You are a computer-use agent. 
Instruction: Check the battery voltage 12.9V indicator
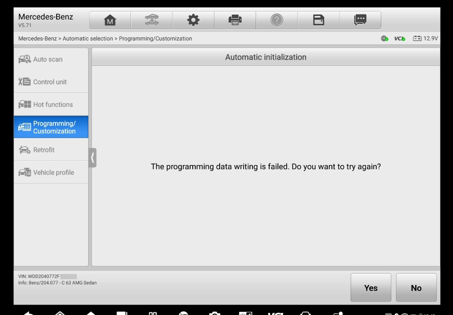point(425,38)
